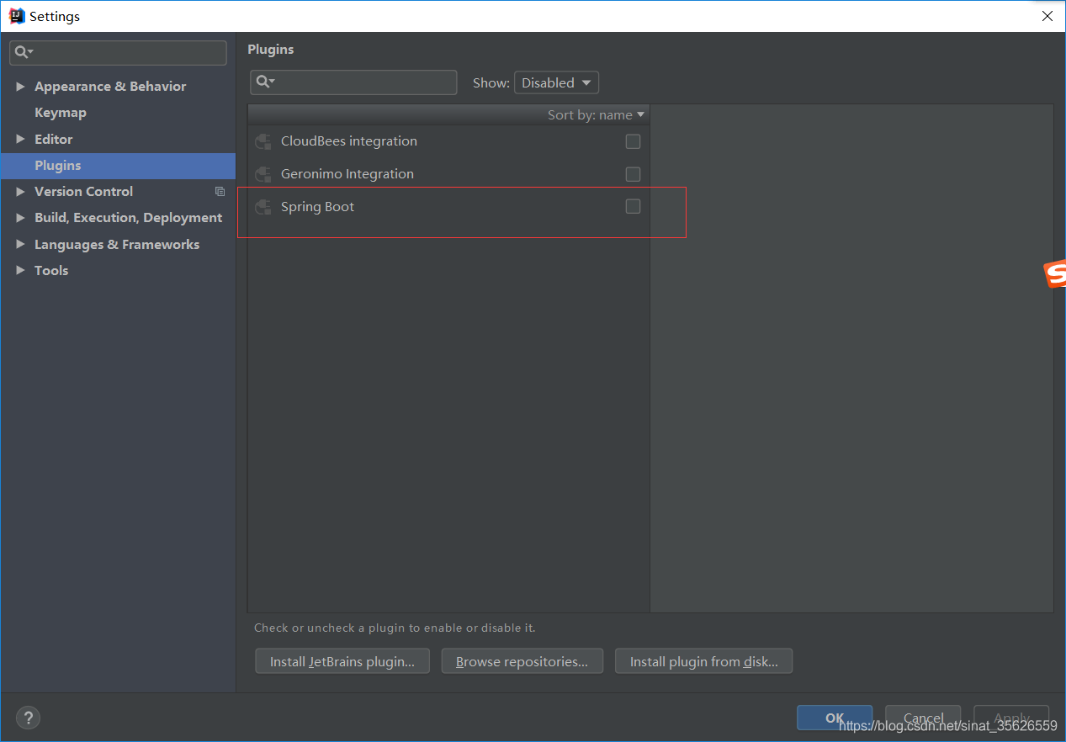Expand the Tools section arrow
This screenshot has height=742, width=1066.
(20, 271)
